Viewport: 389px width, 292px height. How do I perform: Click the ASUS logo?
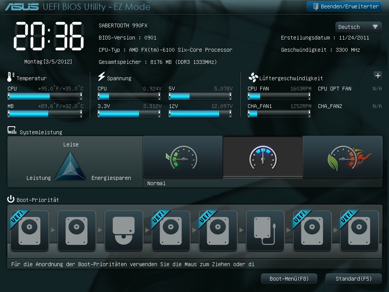click(22, 7)
